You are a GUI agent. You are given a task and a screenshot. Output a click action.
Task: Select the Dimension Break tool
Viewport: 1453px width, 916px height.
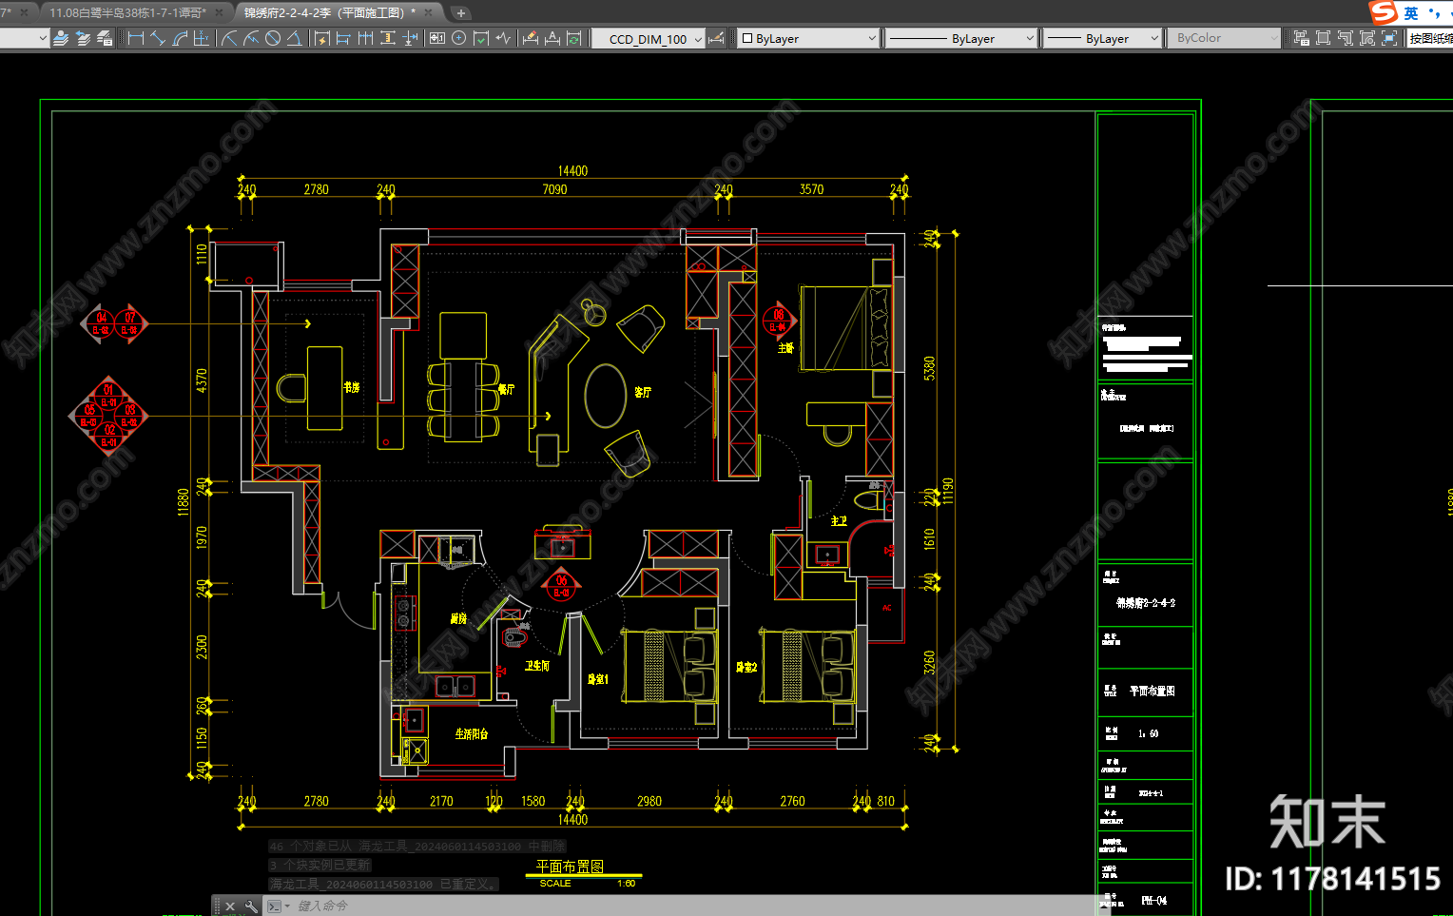410,38
